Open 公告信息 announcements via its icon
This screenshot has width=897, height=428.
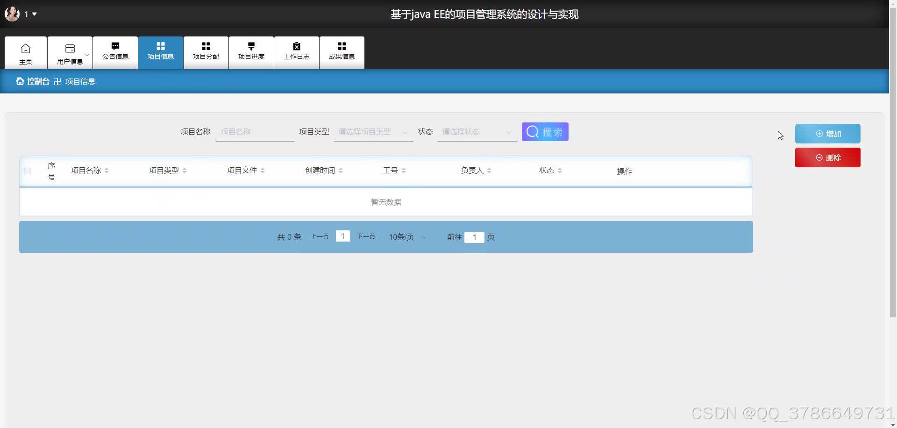[x=115, y=46]
